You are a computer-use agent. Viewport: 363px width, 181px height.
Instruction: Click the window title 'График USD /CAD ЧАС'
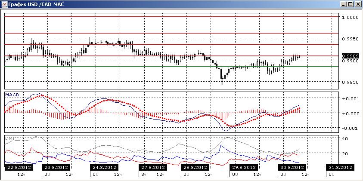[36, 4]
